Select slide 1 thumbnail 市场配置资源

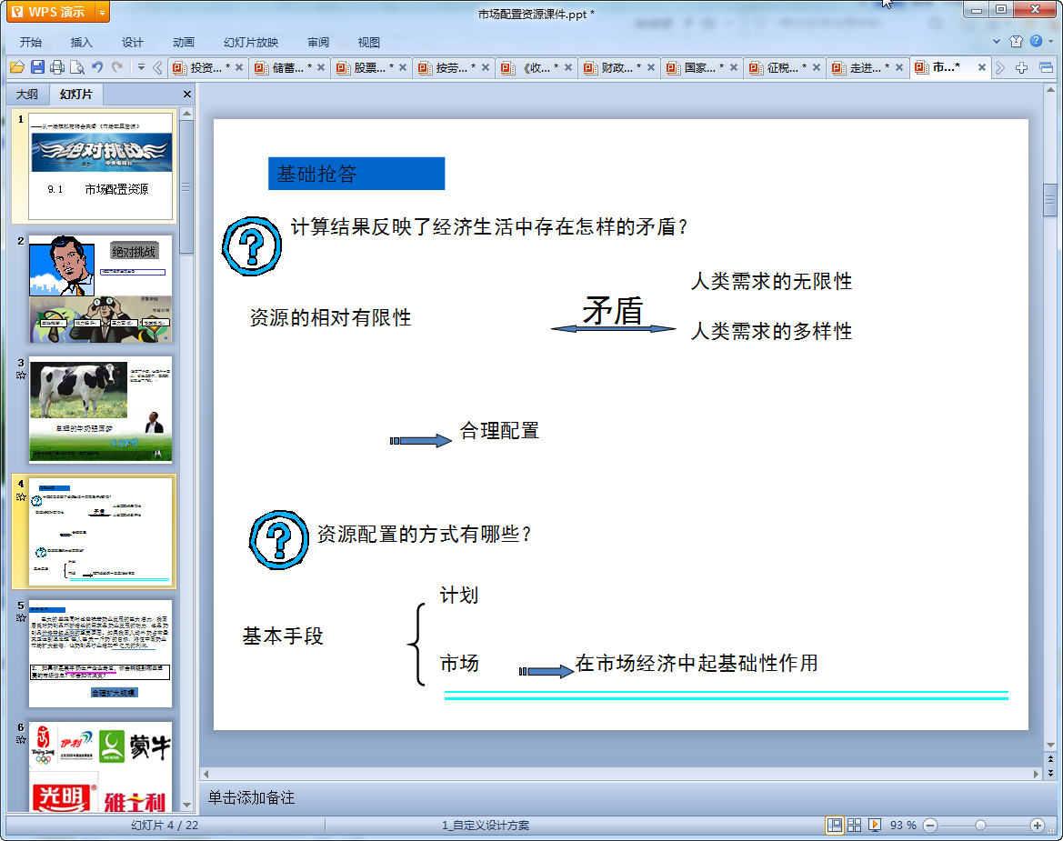pos(100,166)
